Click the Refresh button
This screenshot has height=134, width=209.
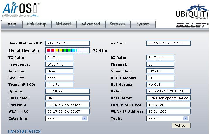coord(181,126)
